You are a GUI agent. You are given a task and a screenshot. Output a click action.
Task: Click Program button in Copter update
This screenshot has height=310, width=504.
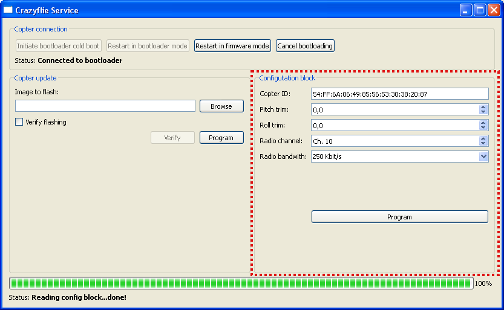(221, 138)
